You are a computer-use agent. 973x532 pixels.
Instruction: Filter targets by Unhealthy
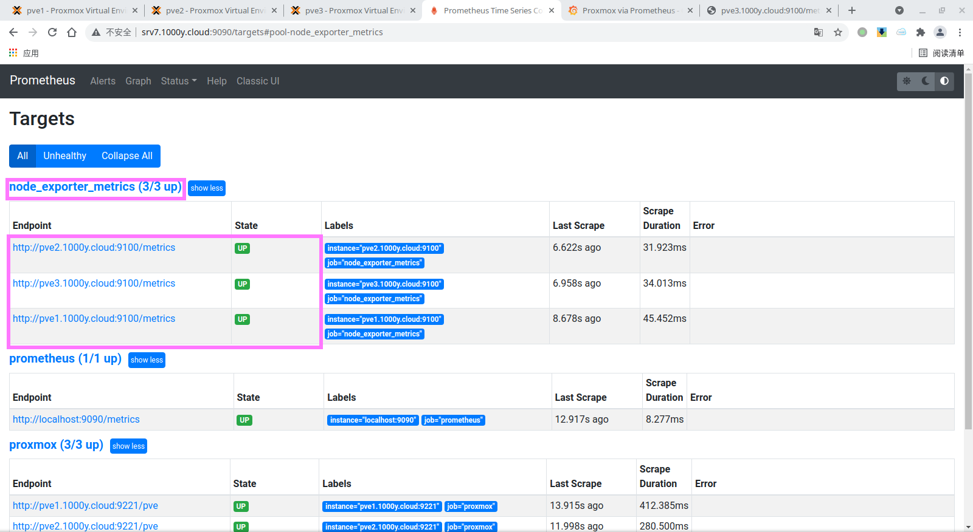coord(64,156)
